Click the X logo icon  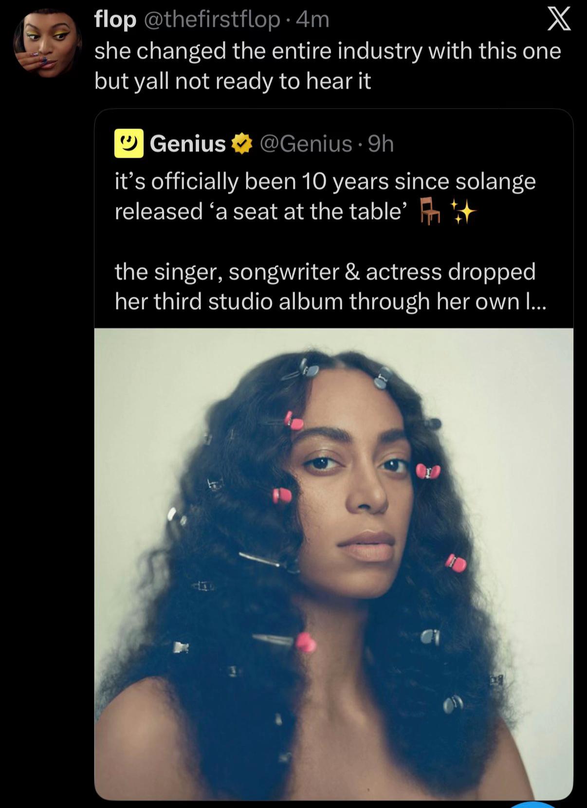(559, 20)
